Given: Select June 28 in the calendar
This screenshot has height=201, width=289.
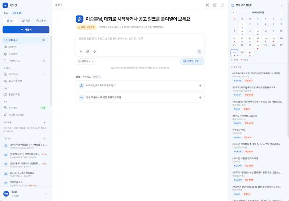Looking at the screenshot, I should (234, 53).
